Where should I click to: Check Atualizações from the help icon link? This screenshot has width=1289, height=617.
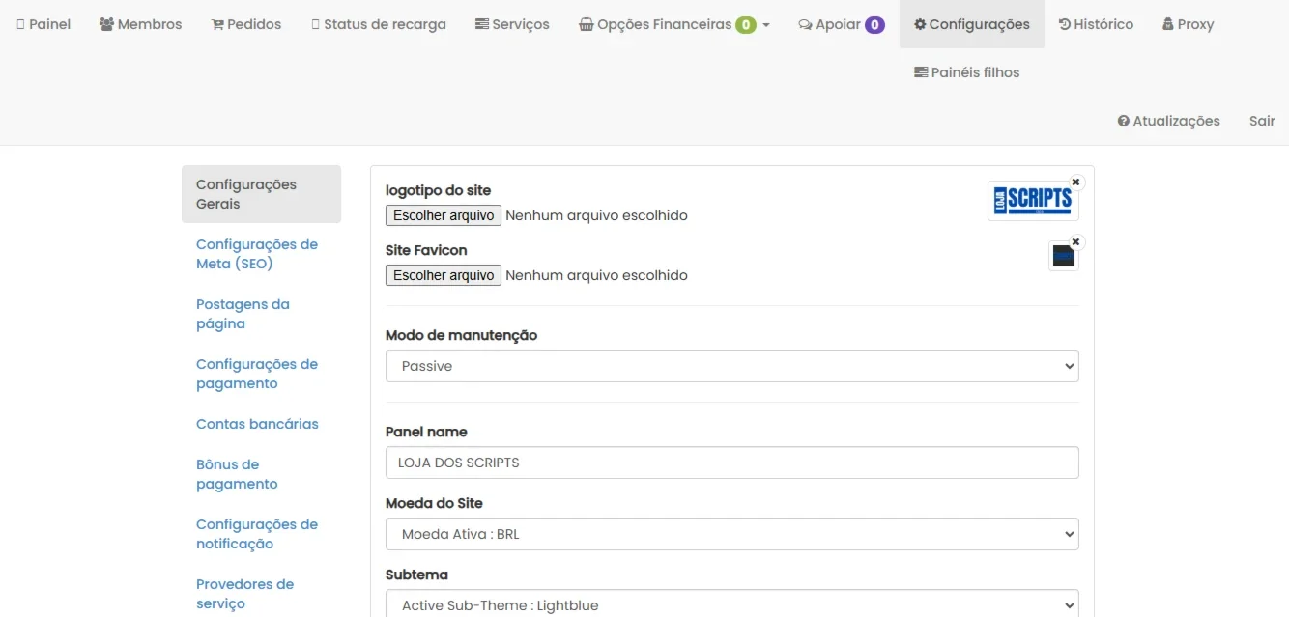point(1168,121)
